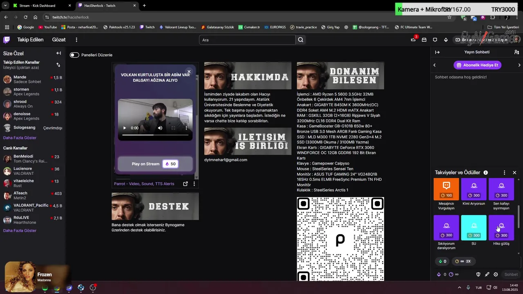This screenshot has height=294, width=523.
Task: Open Galatasaray Sözlük bookmark
Action: pos(217,27)
